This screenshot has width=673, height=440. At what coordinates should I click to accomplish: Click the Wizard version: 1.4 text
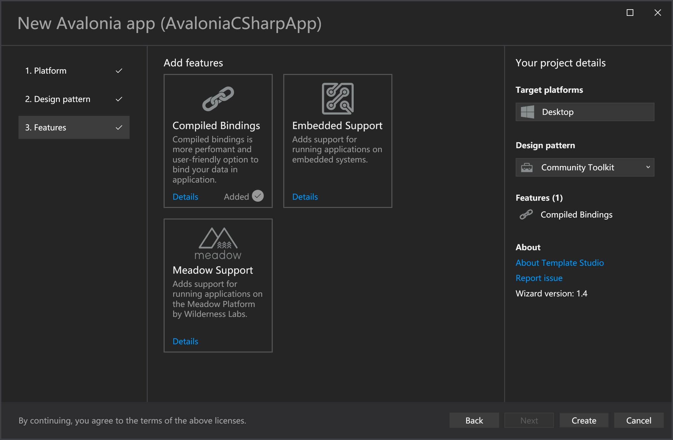pyautogui.click(x=551, y=293)
